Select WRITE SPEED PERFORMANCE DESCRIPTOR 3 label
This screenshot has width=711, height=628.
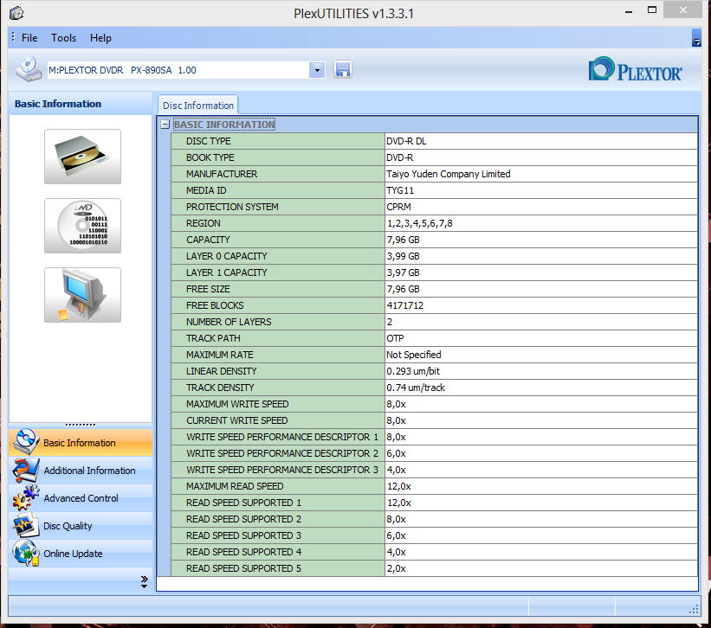pyautogui.click(x=282, y=470)
